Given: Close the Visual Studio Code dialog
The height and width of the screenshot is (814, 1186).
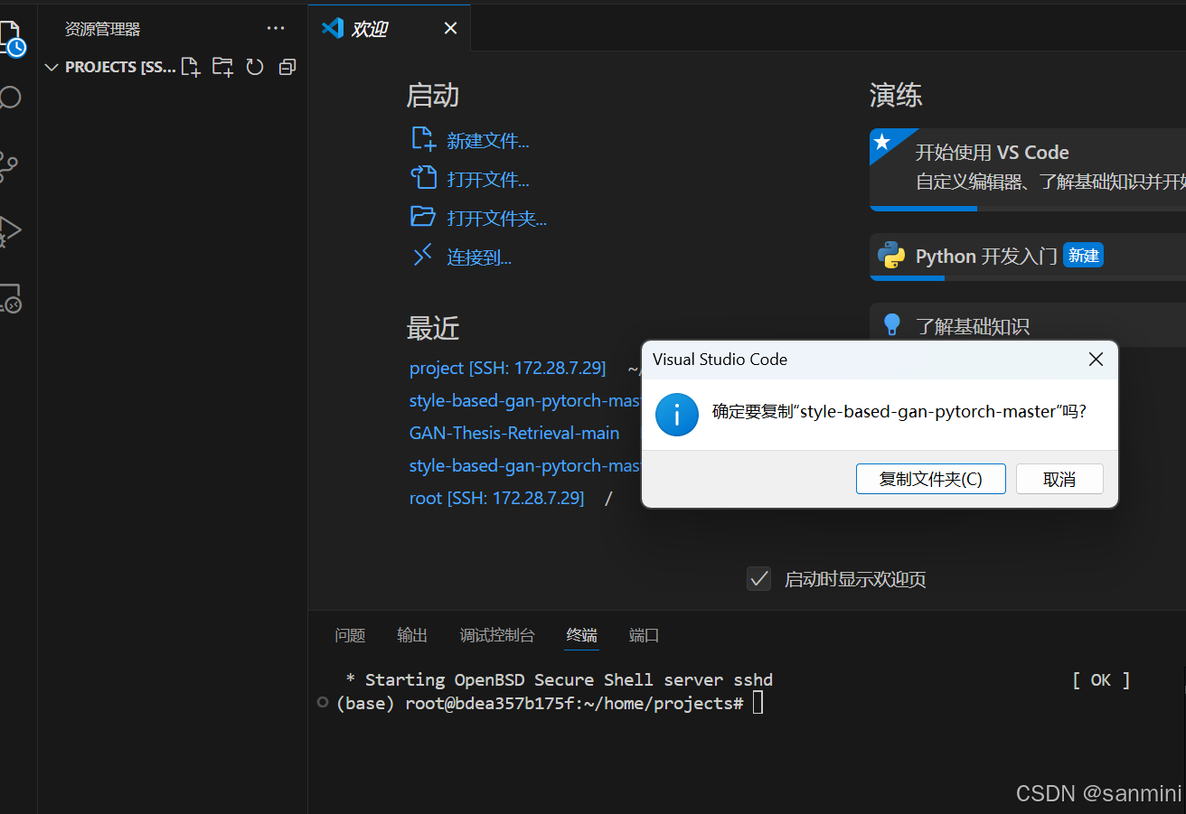Looking at the screenshot, I should pyautogui.click(x=1096, y=360).
